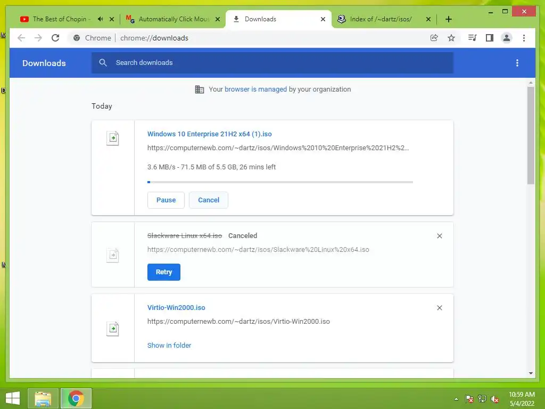This screenshot has width=545, height=409.
Task: Click the Chrome taskbar icon
Action: pos(76,398)
